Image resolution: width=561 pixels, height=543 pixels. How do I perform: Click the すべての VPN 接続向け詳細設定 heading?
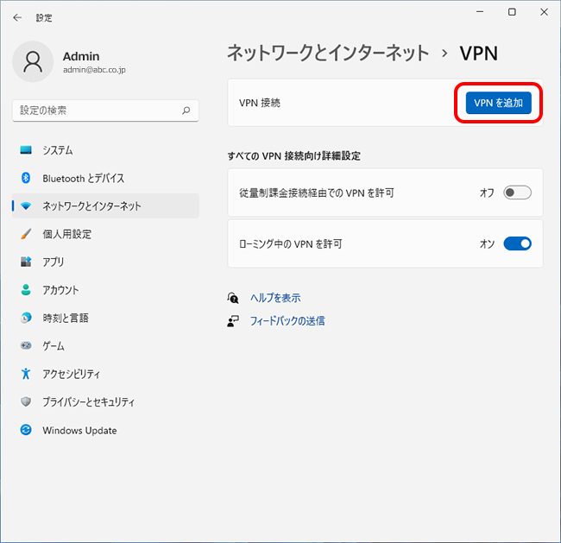tap(293, 155)
